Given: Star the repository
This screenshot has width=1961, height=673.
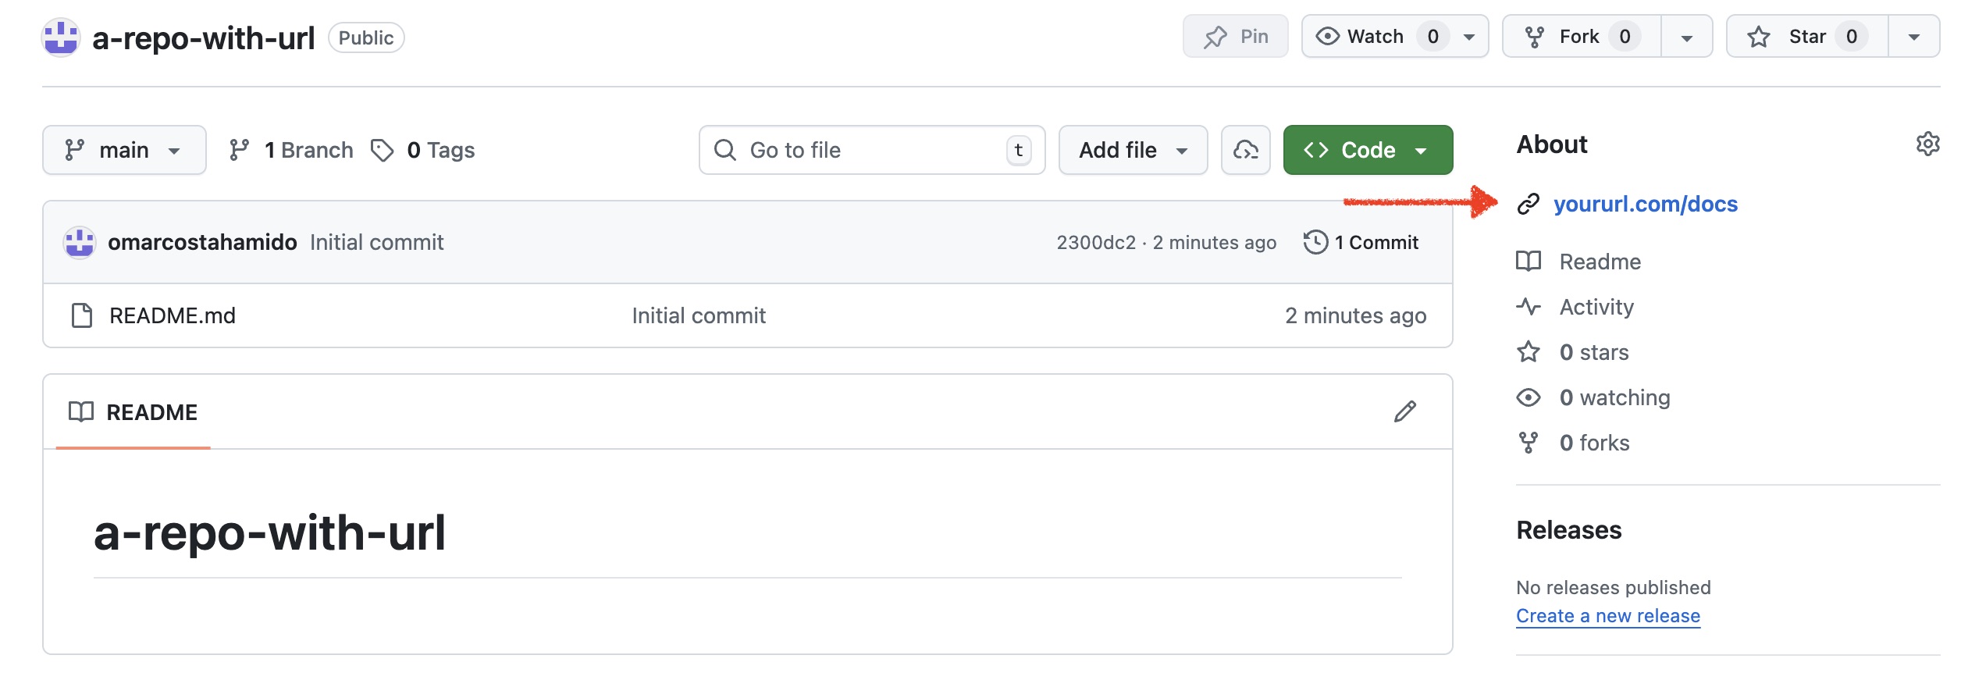Looking at the screenshot, I should pos(1807,37).
